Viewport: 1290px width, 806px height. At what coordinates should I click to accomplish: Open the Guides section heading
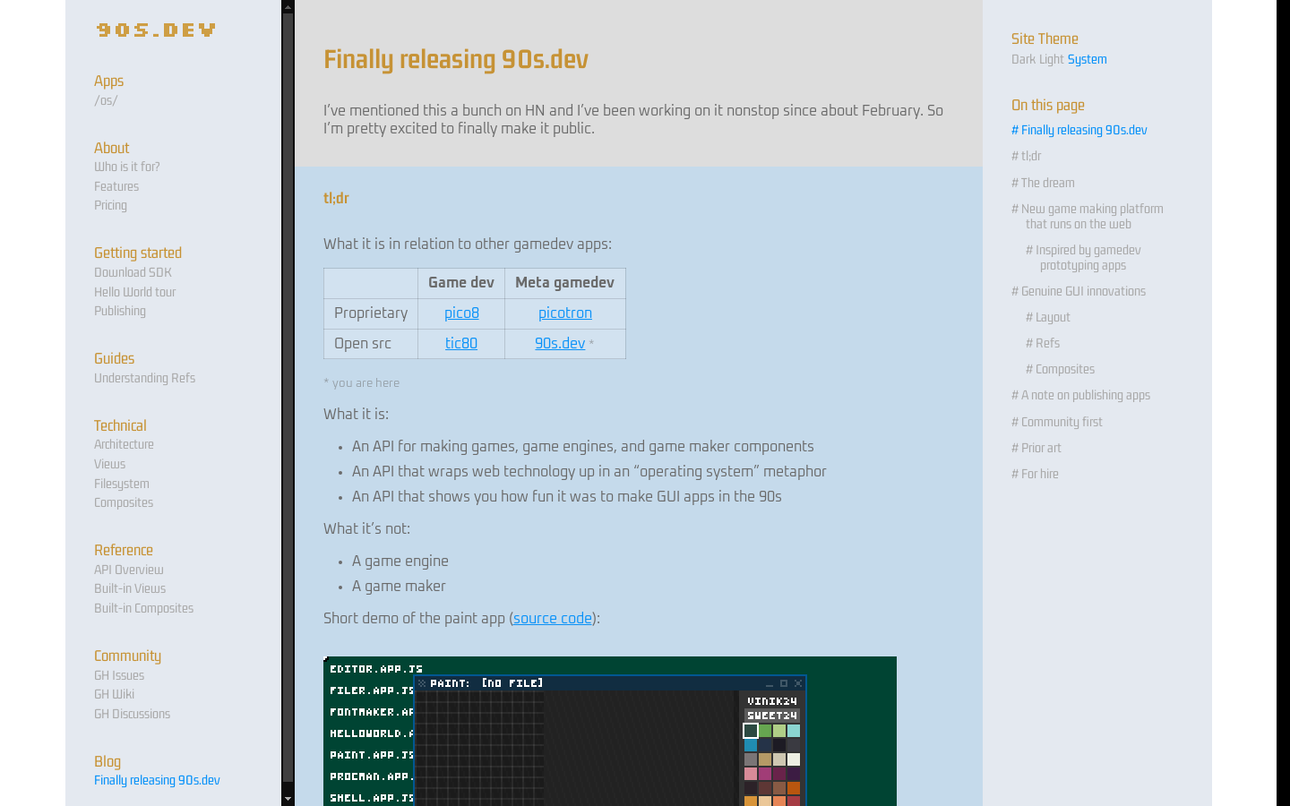115,358
